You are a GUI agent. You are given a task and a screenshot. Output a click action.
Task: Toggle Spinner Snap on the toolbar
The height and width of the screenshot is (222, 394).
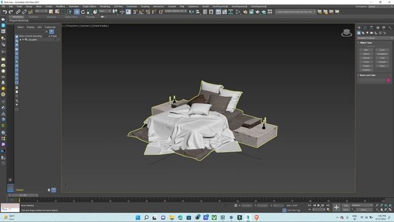point(154,12)
